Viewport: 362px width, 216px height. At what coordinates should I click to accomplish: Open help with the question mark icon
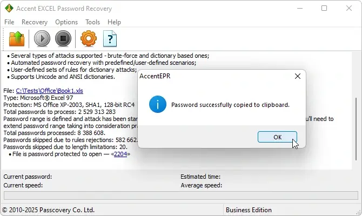(110, 38)
